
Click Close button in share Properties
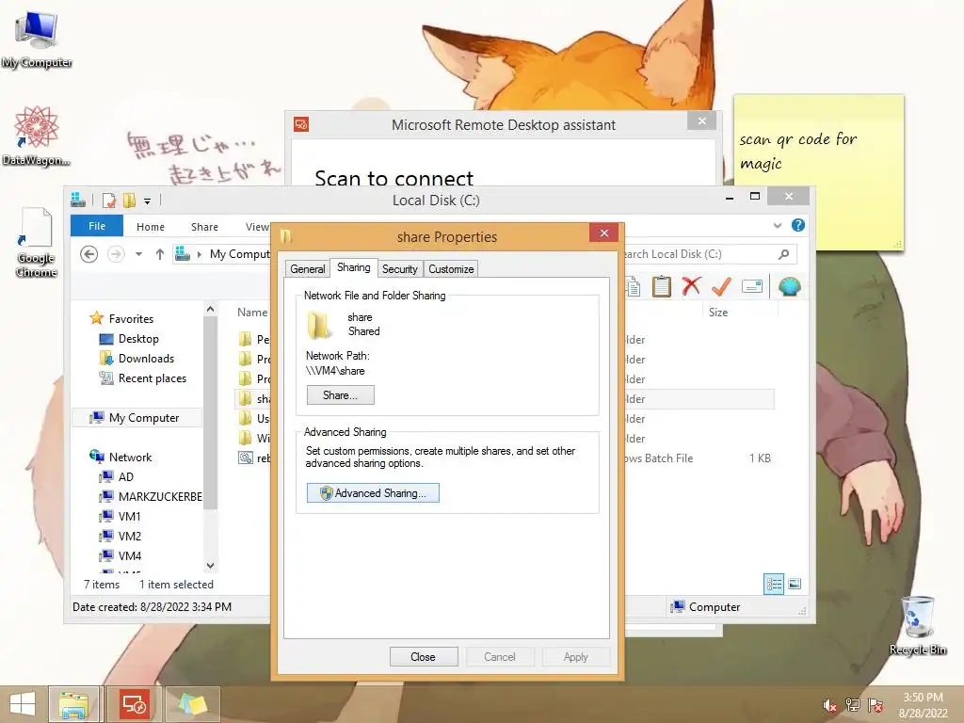424,656
